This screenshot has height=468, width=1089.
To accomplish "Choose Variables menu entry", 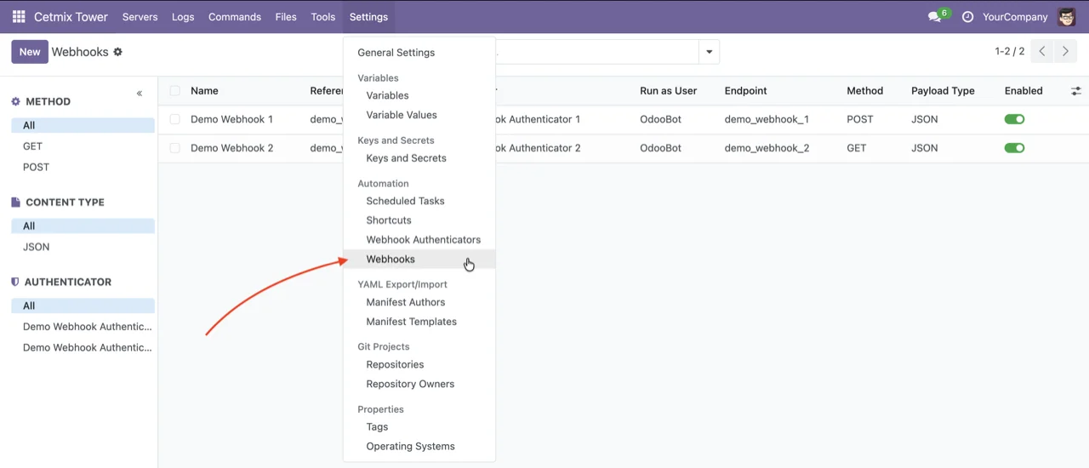I will pos(419,95).
